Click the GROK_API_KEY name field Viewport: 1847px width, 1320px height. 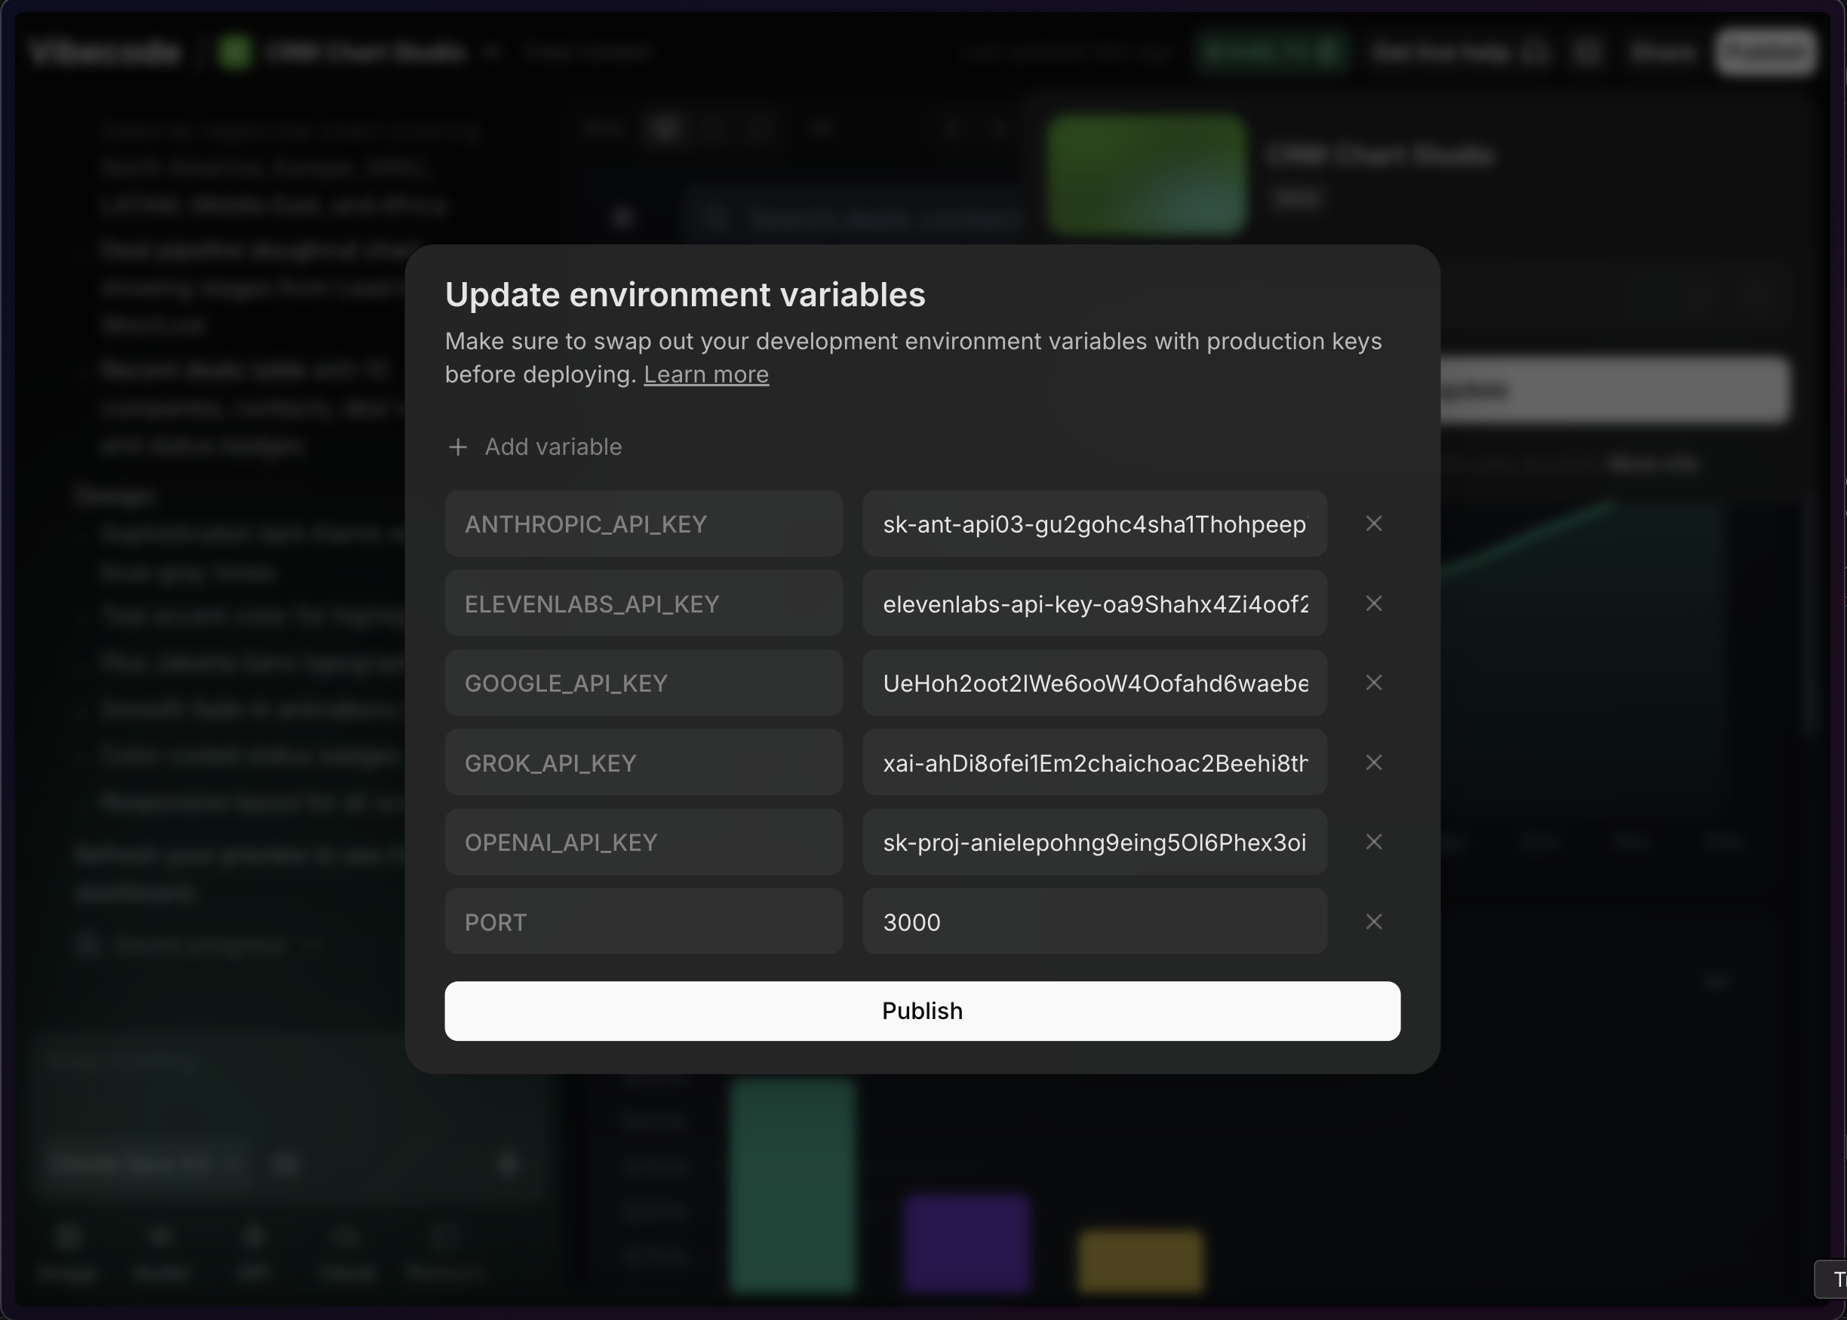(x=642, y=763)
